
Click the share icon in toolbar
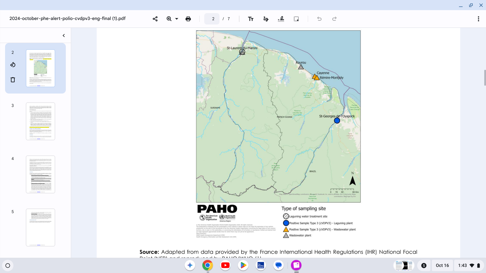pos(155,19)
